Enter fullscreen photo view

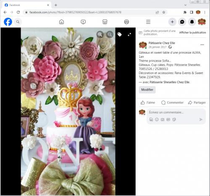(x=129, y=34)
